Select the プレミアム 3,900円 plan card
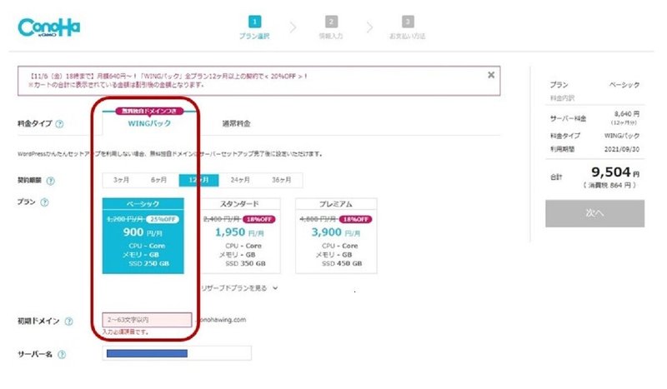 pyautogui.click(x=336, y=236)
